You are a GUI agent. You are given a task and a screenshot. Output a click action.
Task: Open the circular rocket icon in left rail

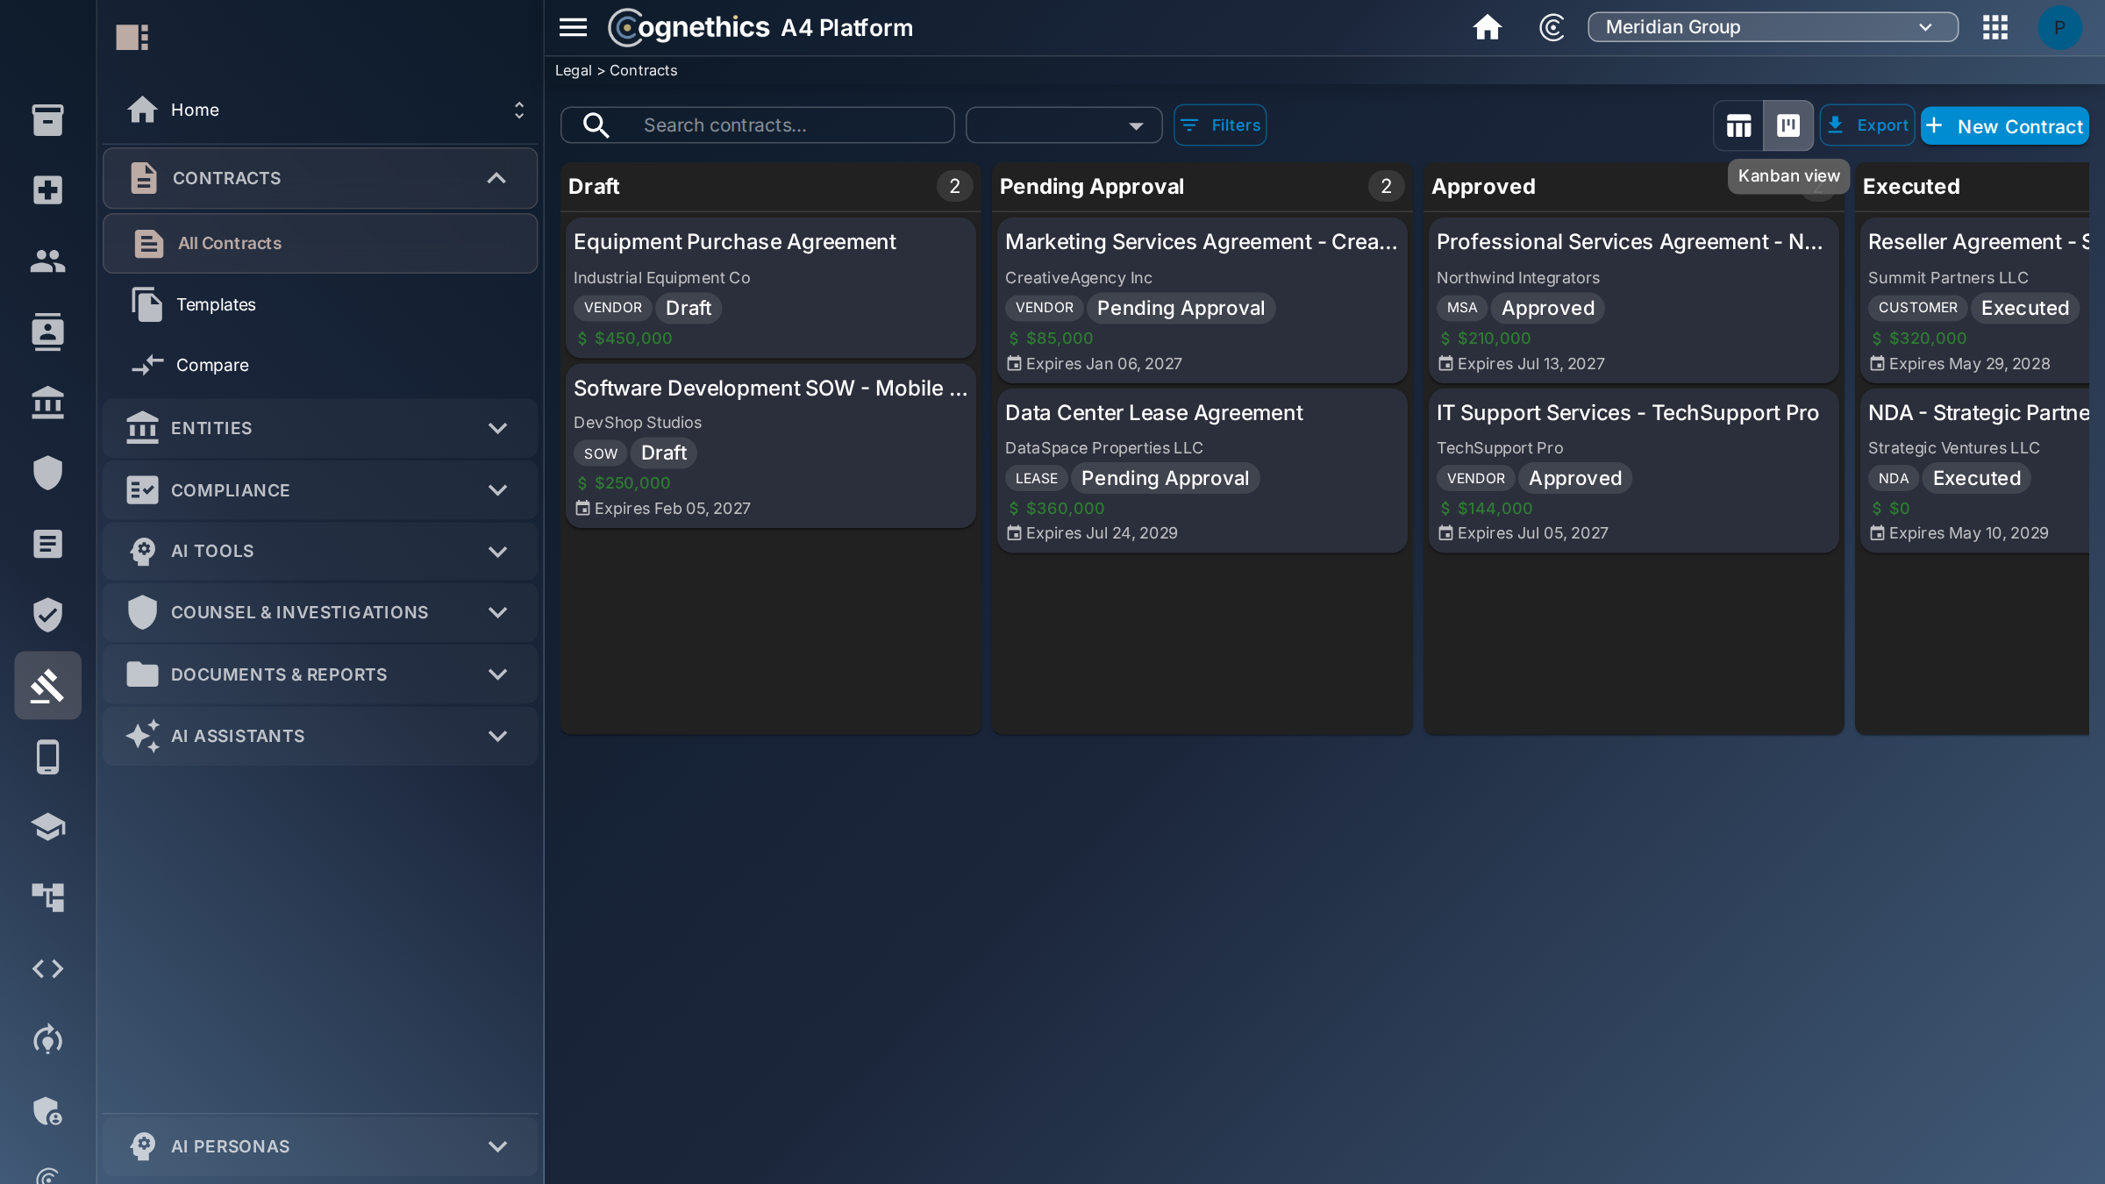[47, 1039]
